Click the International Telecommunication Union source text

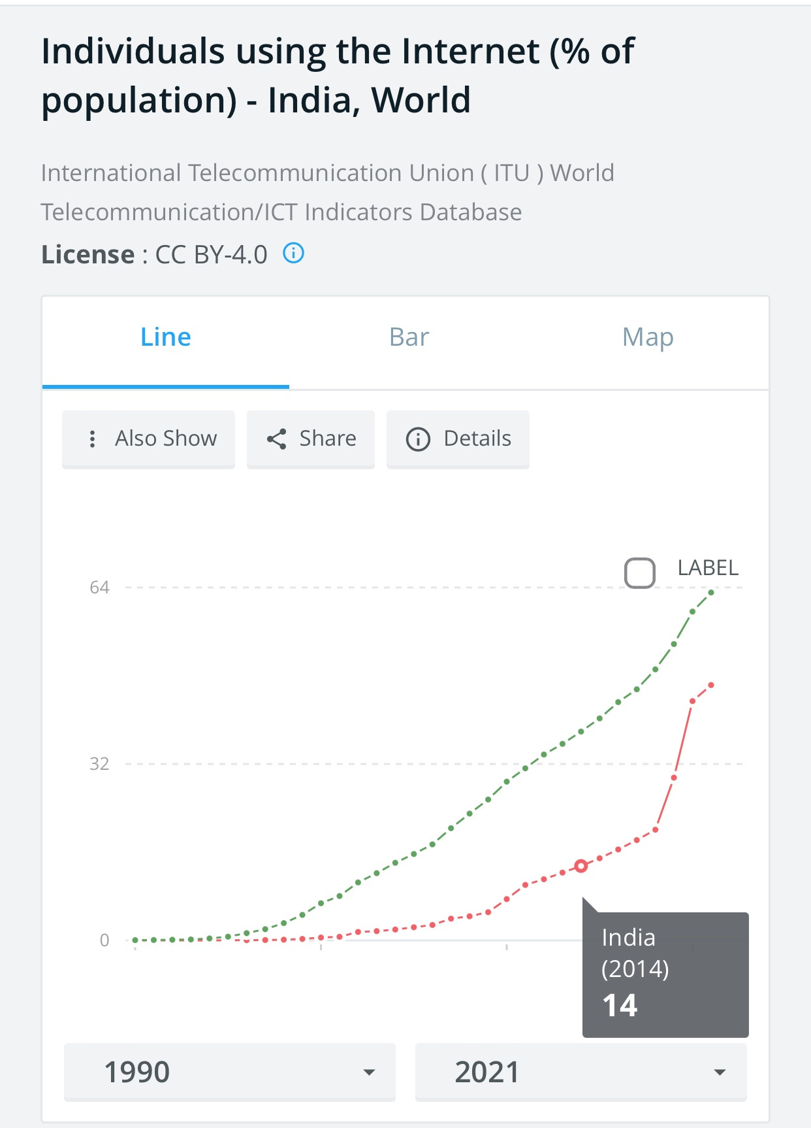click(327, 192)
